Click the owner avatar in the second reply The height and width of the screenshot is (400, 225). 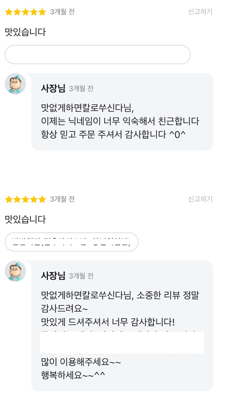[x=15, y=271]
